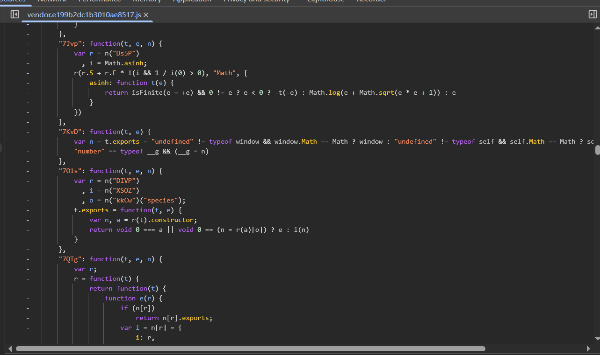Switch to the Network panel tab
Image resolution: width=600 pixels, height=355 pixels.
pos(51,1)
